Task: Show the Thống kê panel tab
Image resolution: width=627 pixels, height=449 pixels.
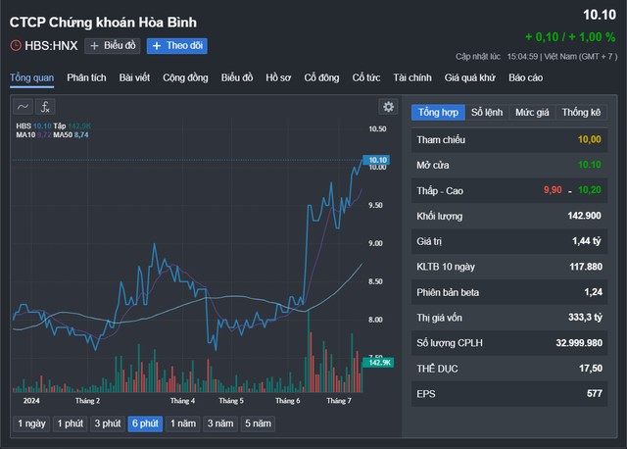Action: 582,113
